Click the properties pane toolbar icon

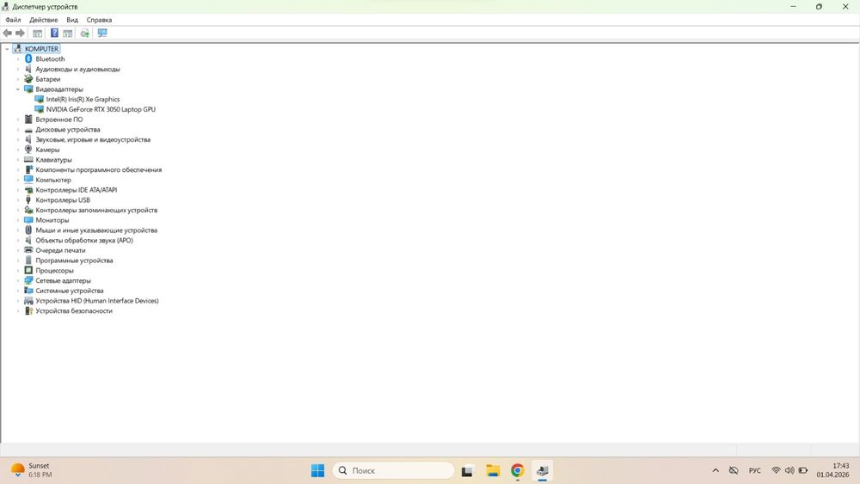coord(67,34)
